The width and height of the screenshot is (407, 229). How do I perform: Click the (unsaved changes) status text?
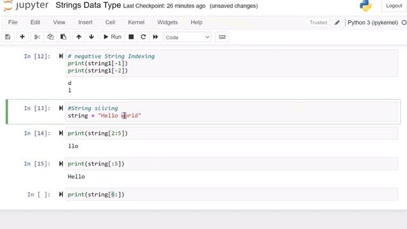pyautogui.click(x=233, y=6)
